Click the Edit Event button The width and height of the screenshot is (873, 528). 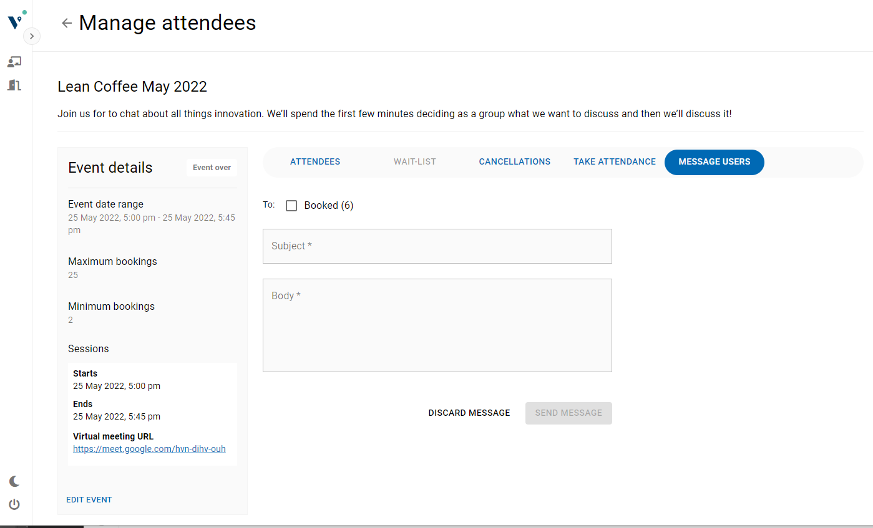[x=89, y=499]
